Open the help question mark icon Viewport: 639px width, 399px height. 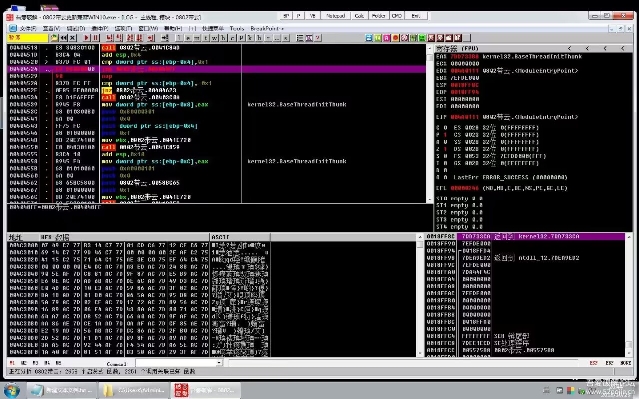(318, 38)
